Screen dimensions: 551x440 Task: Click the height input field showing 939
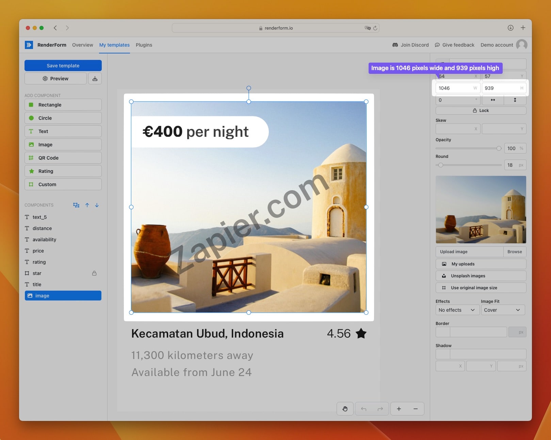click(504, 88)
